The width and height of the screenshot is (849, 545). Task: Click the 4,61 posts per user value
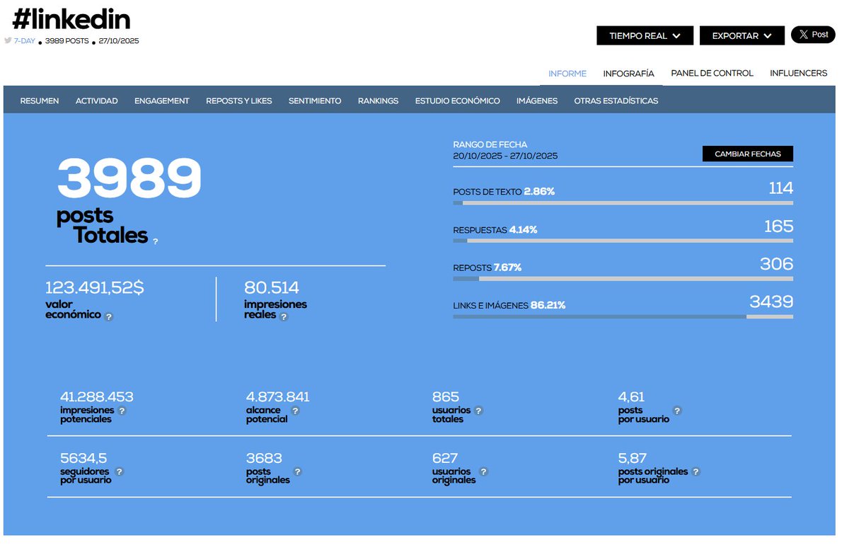[x=632, y=397]
